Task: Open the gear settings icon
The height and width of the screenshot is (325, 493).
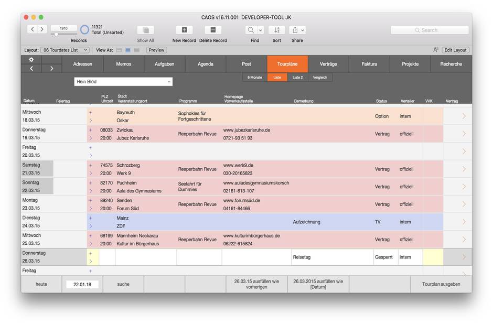Action: (x=31, y=59)
